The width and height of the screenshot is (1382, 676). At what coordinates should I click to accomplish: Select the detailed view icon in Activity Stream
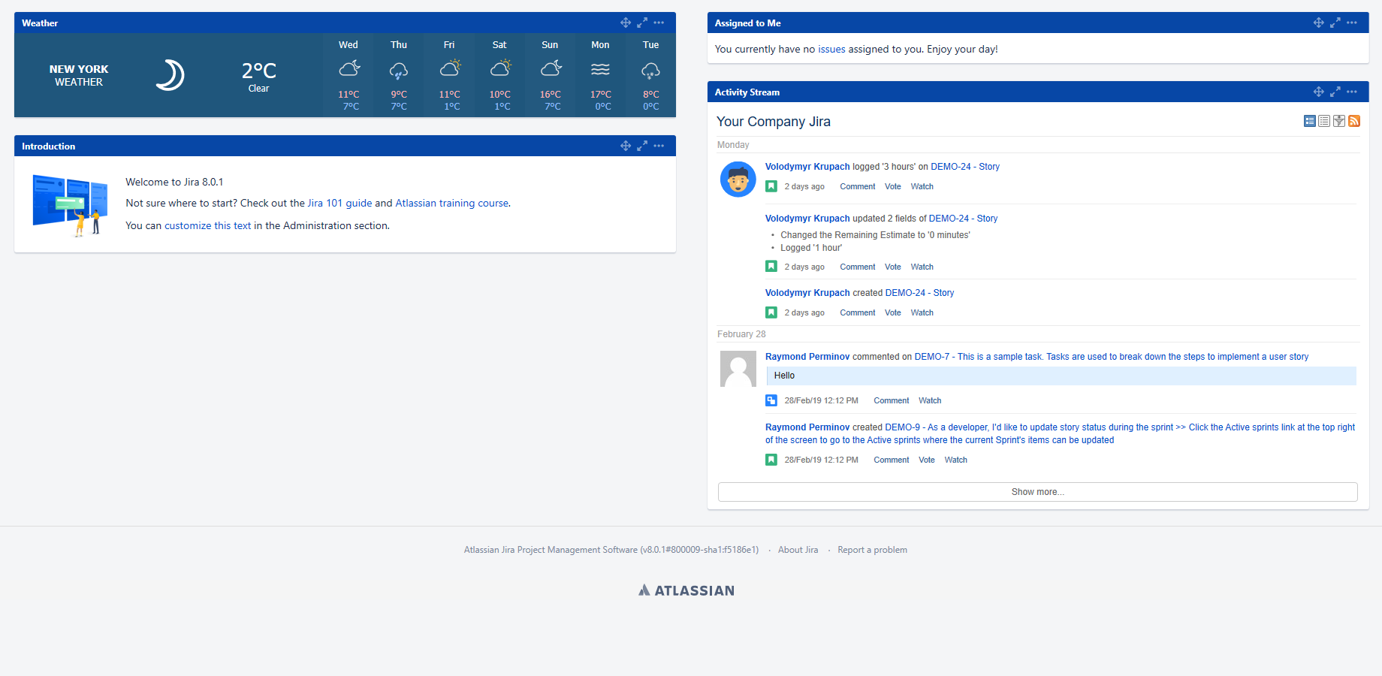tap(1309, 121)
